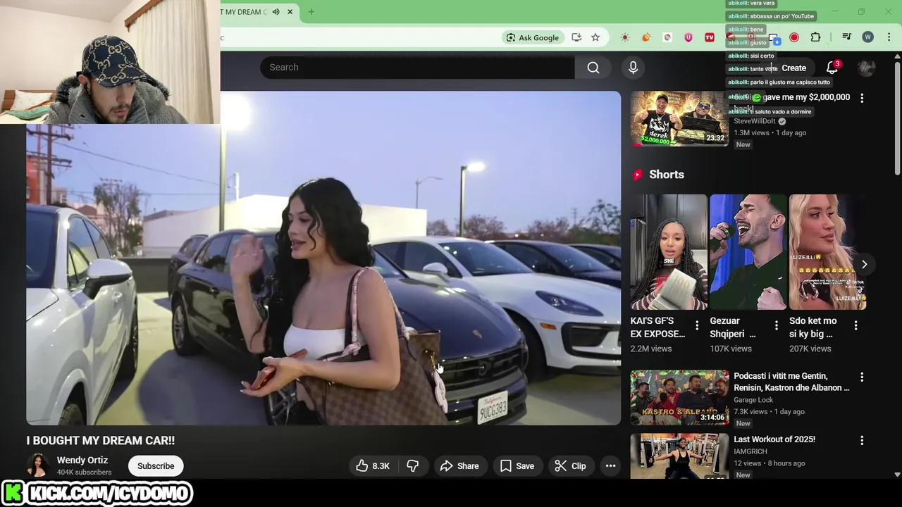Viewport: 902px width, 507px height.
Task: Open the Chrome three-dot menu
Action: click(x=889, y=37)
